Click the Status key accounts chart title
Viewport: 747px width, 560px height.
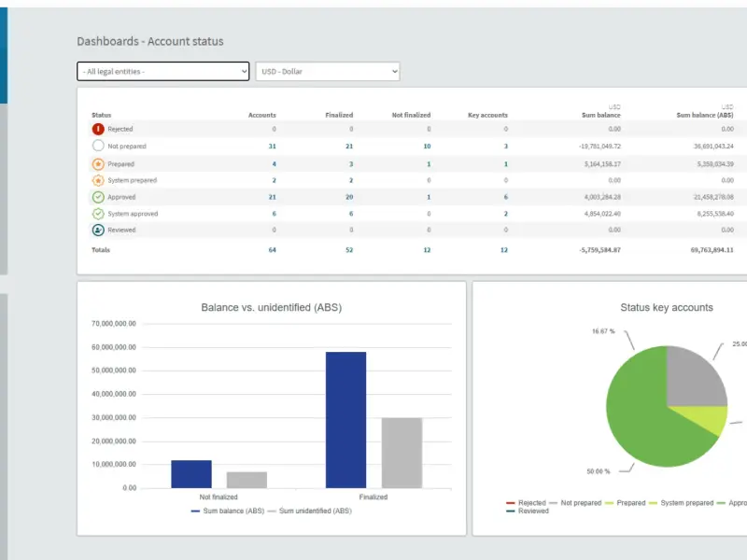(667, 308)
